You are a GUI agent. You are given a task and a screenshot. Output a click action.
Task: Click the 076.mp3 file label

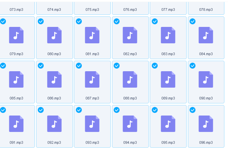pyautogui.click(x=130, y=10)
